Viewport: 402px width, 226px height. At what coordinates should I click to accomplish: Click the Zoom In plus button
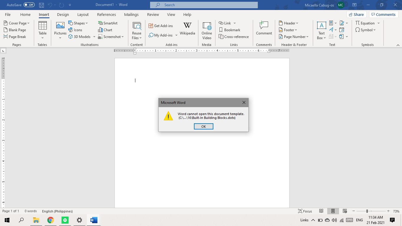point(388,211)
